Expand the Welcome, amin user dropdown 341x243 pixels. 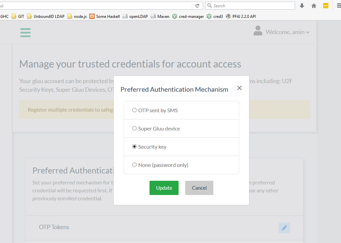click(x=287, y=32)
